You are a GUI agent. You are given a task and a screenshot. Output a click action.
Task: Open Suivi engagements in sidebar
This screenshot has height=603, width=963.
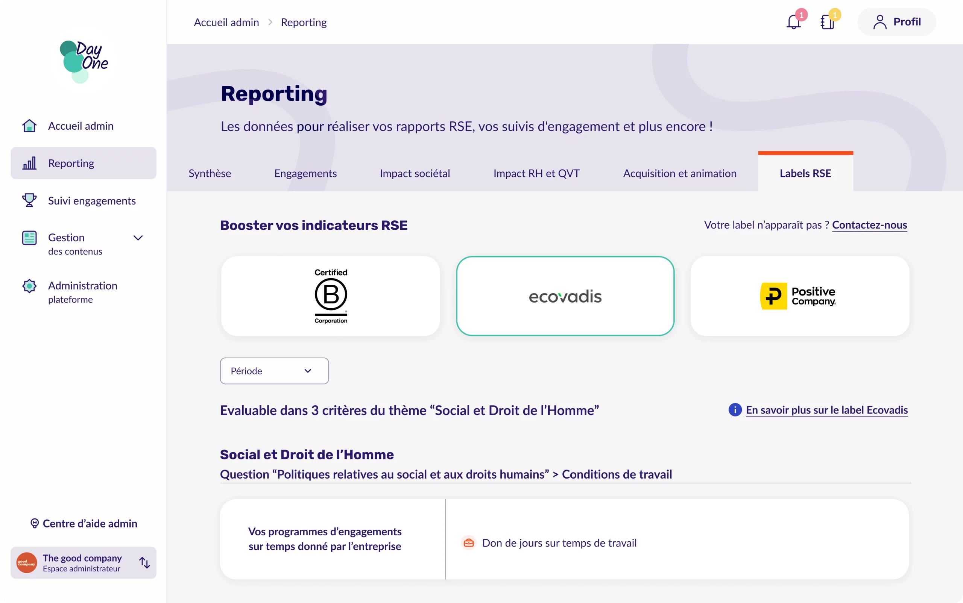click(84, 200)
